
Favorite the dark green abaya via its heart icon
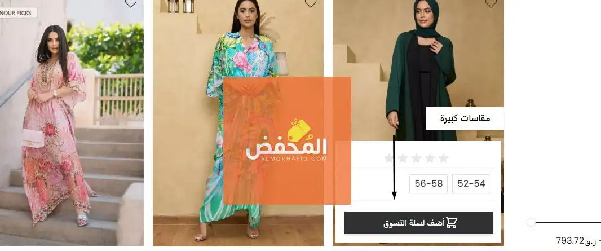490,3
